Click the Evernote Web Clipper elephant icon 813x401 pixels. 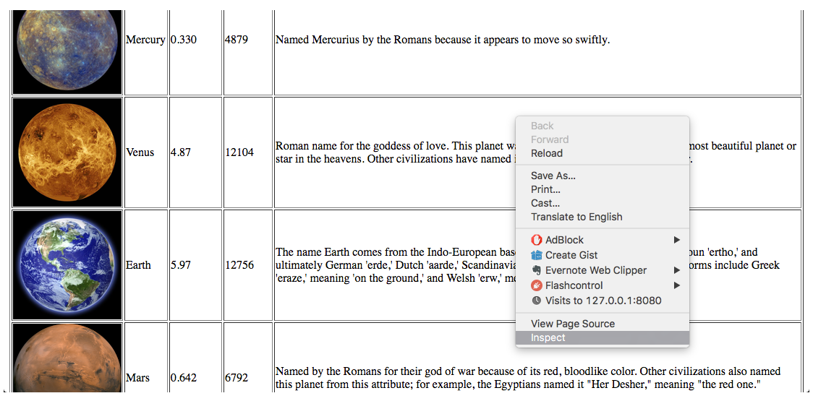[536, 270]
